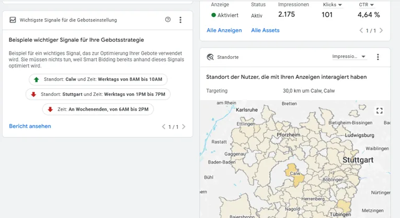This screenshot has width=400, height=218.
Task: Click the 4,64 % CTR value
Action: point(369,15)
